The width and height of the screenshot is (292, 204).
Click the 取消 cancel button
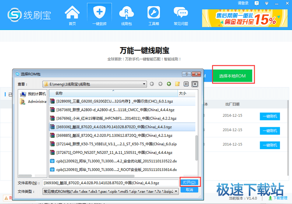point(189,190)
